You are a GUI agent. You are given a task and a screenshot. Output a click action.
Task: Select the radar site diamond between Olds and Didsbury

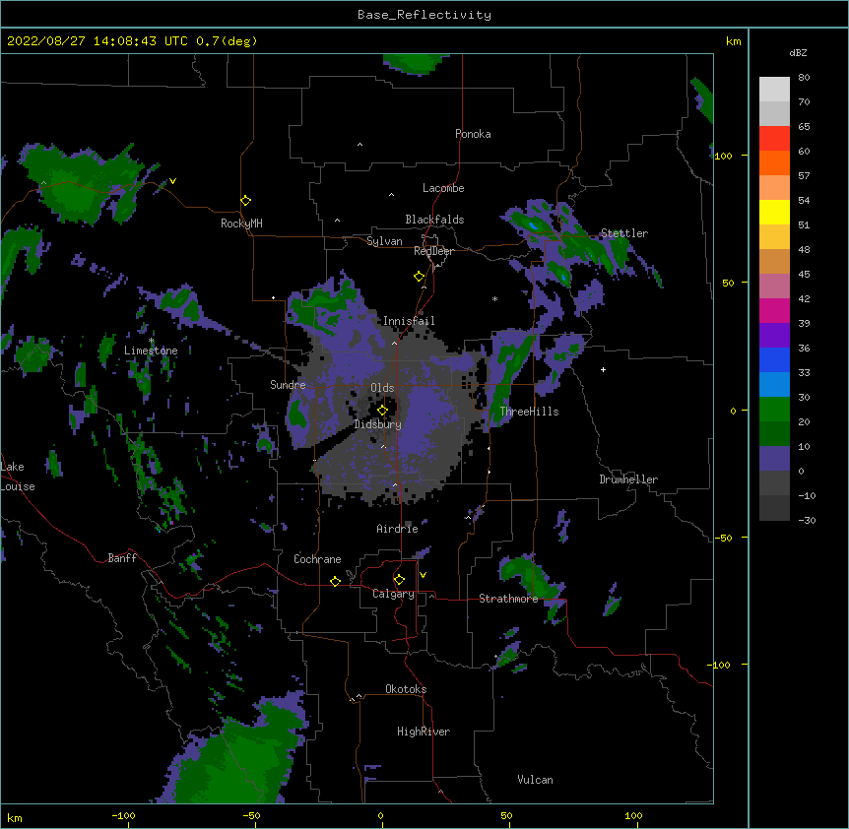click(x=382, y=411)
